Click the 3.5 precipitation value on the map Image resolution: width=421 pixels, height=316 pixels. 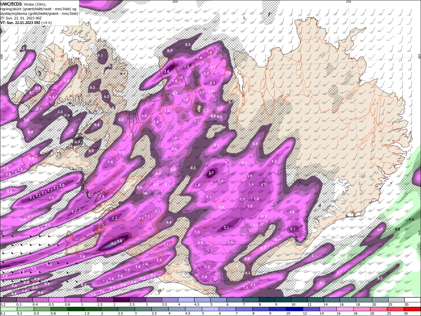pyautogui.click(x=120, y=241)
